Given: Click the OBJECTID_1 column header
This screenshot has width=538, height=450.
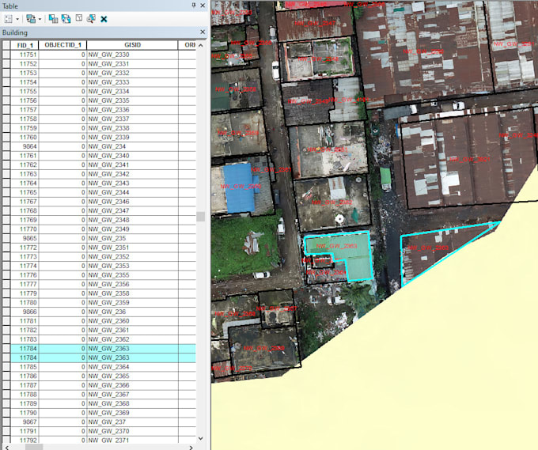Looking at the screenshot, I should click(63, 45).
